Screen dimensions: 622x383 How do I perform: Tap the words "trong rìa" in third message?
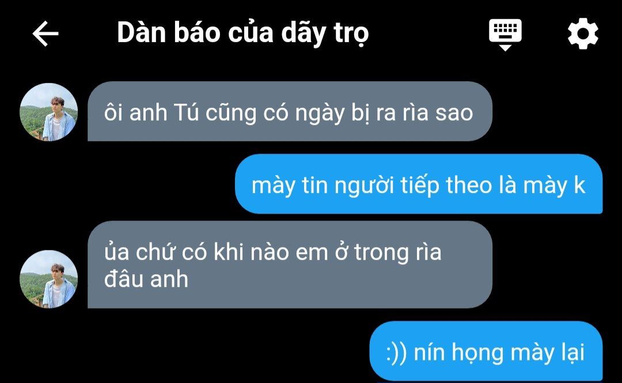pyautogui.click(x=397, y=252)
